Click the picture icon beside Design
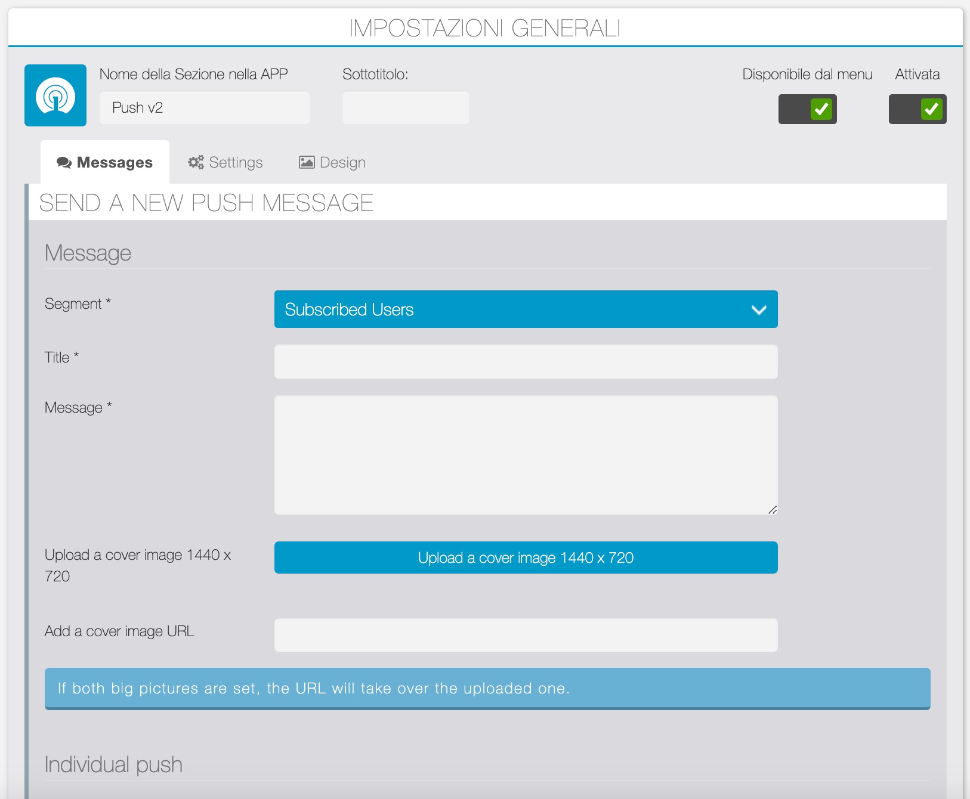The image size is (970, 799). pos(307,162)
